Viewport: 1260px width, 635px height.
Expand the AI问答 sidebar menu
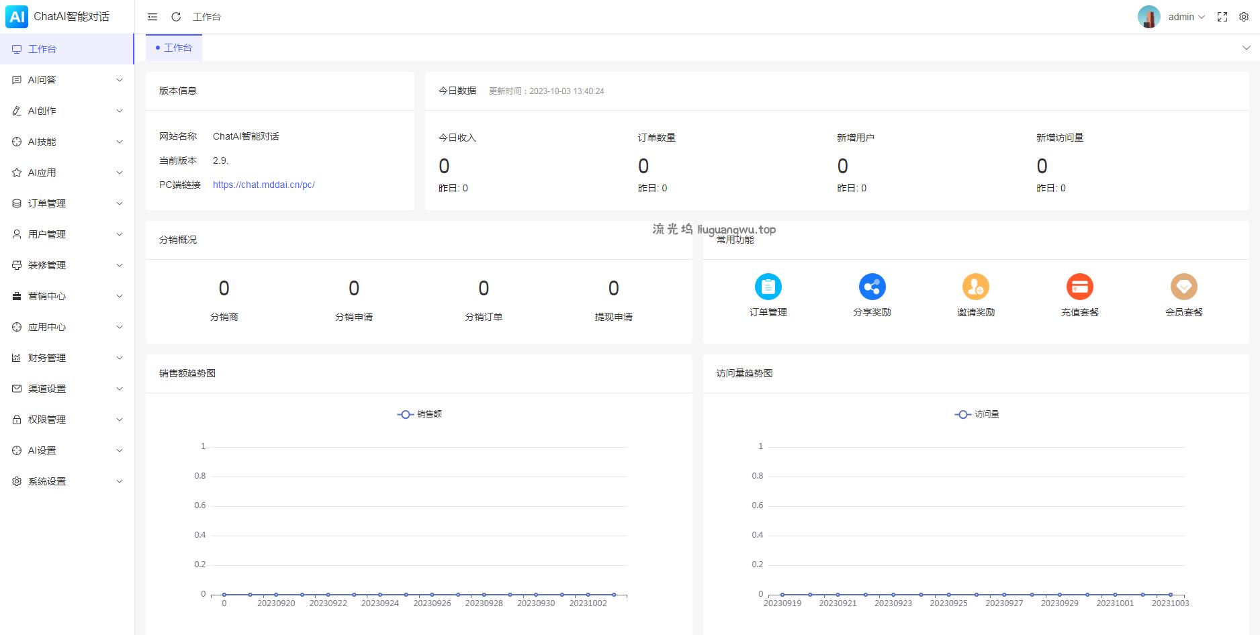click(x=67, y=80)
